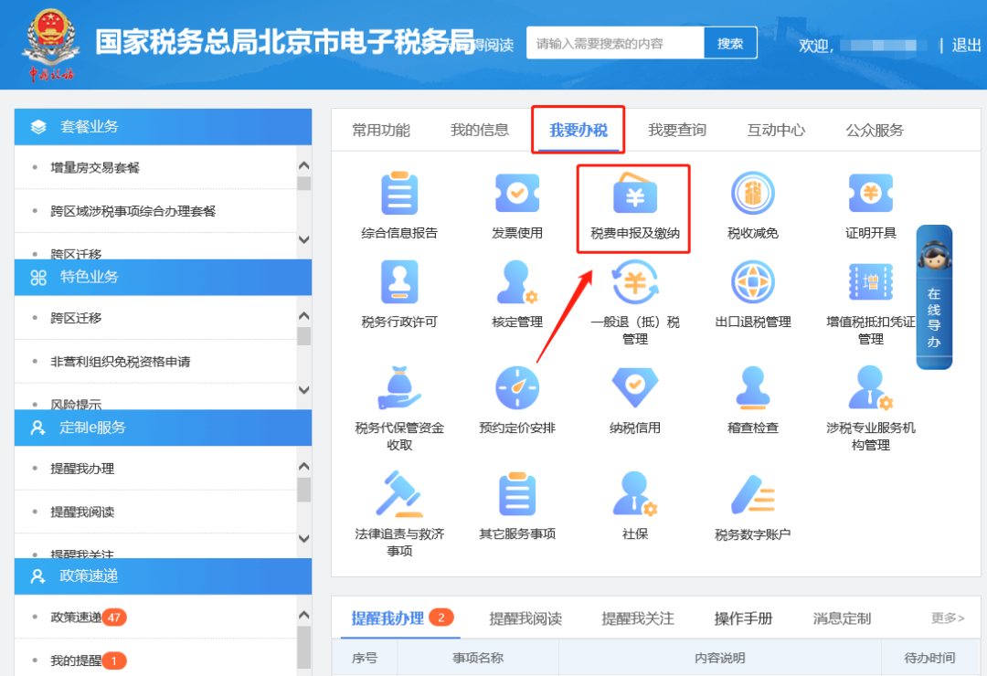This screenshot has height=676, width=987.
Task: Select the 提醒我阅读 lower tab
Action: tap(525, 618)
